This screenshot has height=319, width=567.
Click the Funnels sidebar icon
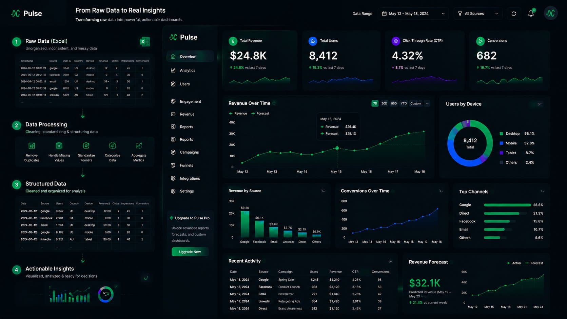(173, 165)
